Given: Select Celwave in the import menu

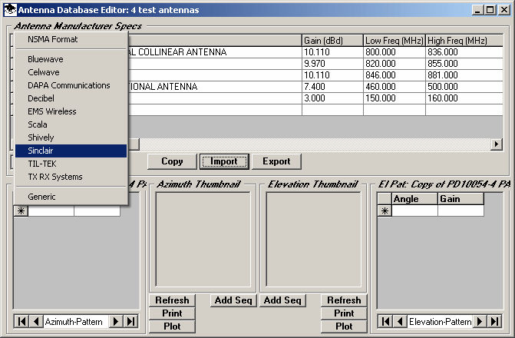Looking at the screenshot, I should click(71, 72).
